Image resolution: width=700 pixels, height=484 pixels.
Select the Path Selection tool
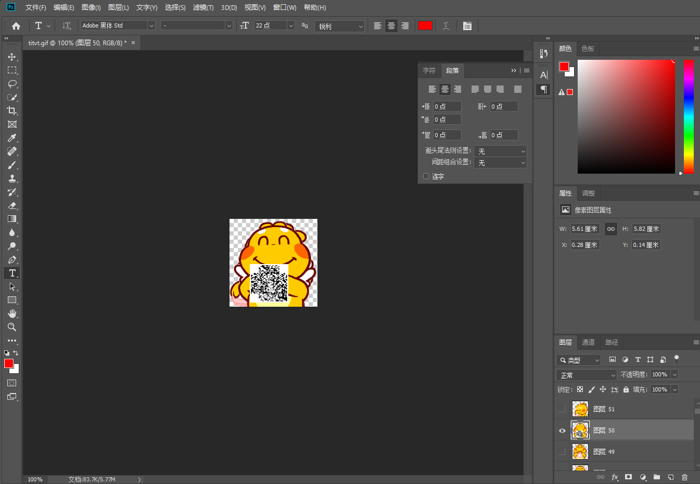coord(12,286)
